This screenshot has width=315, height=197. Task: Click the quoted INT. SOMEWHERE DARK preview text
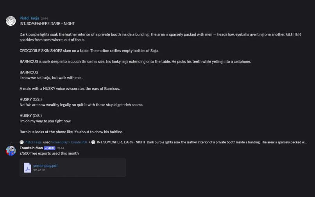202,142
